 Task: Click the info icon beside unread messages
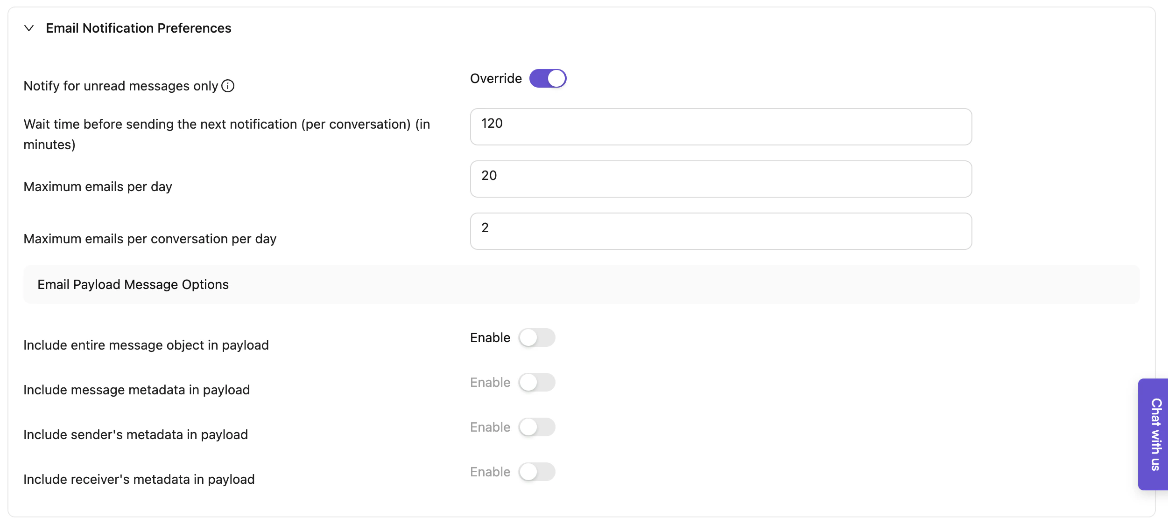click(228, 86)
